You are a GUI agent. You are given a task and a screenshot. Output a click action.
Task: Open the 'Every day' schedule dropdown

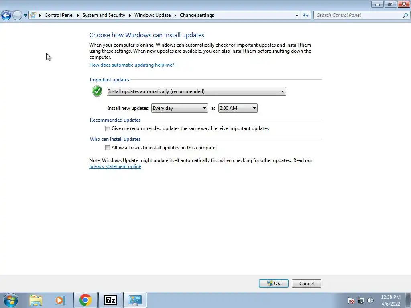tap(179, 108)
